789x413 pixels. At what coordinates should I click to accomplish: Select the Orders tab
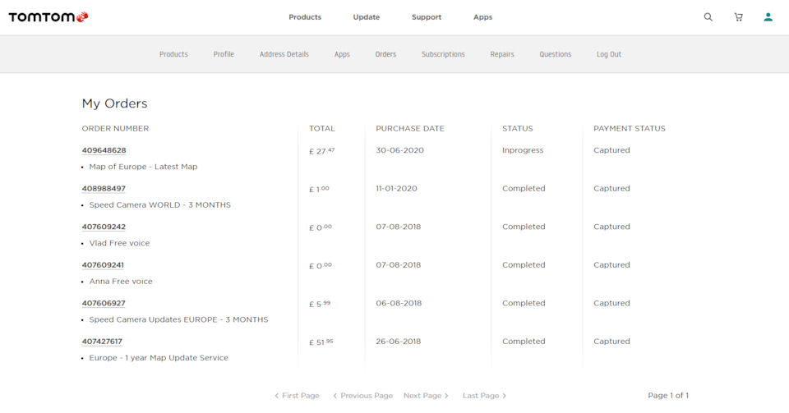click(x=385, y=54)
